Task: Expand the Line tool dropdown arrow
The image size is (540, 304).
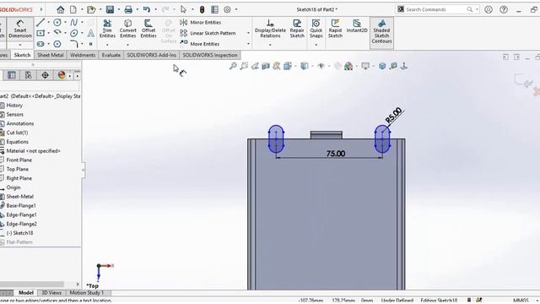Action: click(x=48, y=23)
